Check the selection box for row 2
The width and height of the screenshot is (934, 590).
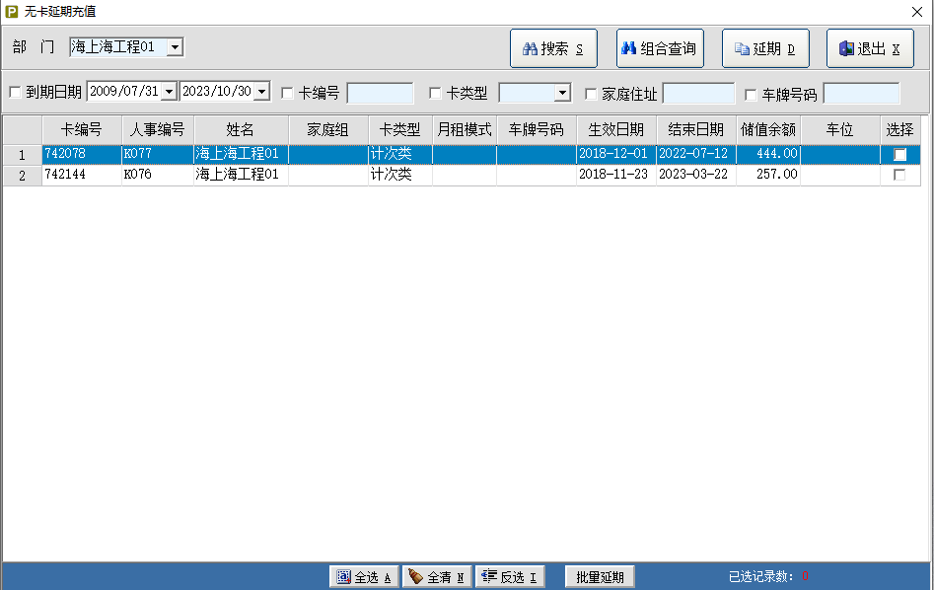(x=898, y=175)
